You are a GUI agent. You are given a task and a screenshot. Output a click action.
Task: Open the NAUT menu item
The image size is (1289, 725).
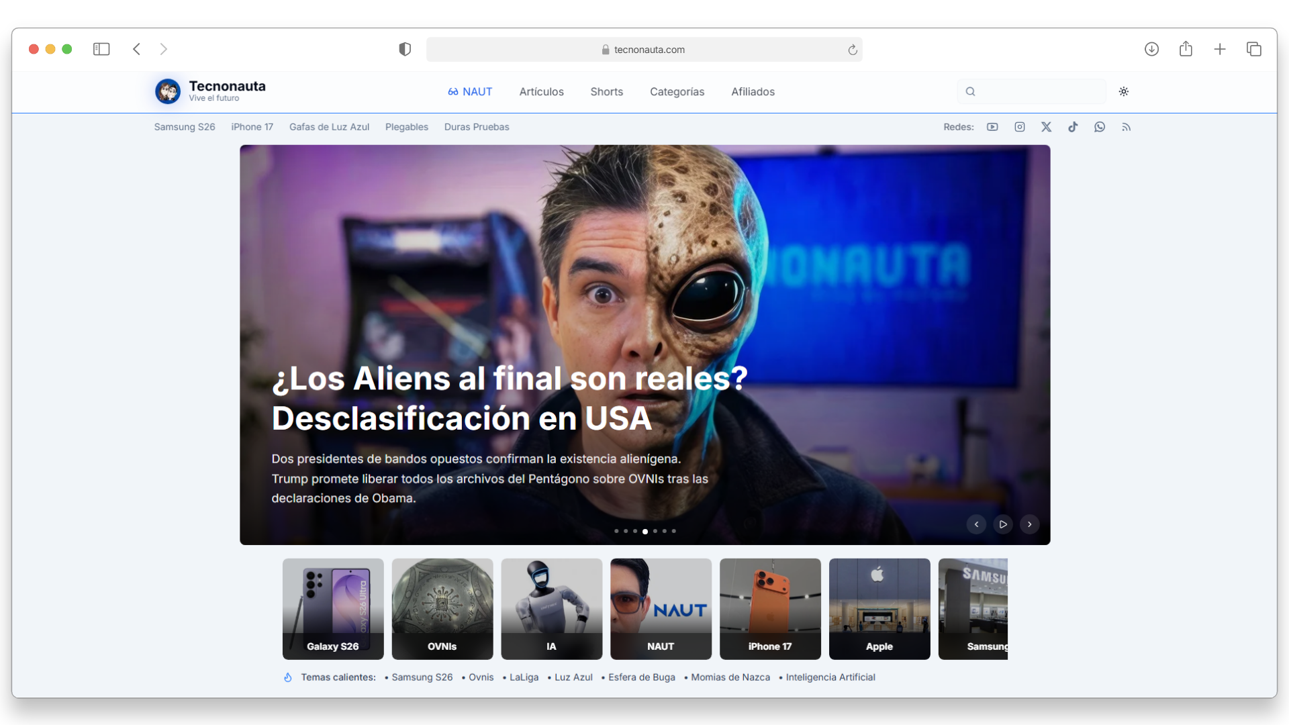[470, 91]
